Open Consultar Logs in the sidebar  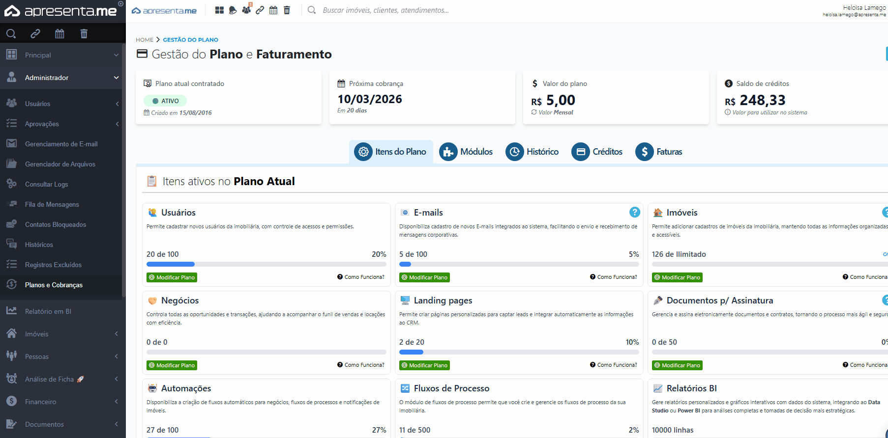pyautogui.click(x=47, y=184)
